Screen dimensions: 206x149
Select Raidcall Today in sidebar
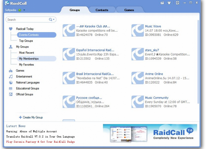(25, 29)
